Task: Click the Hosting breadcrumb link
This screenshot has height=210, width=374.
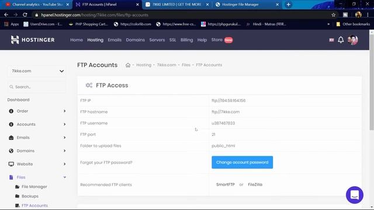Action: [x=144, y=65]
